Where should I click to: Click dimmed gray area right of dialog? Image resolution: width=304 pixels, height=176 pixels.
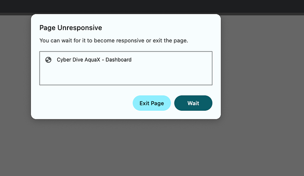(262, 78)
